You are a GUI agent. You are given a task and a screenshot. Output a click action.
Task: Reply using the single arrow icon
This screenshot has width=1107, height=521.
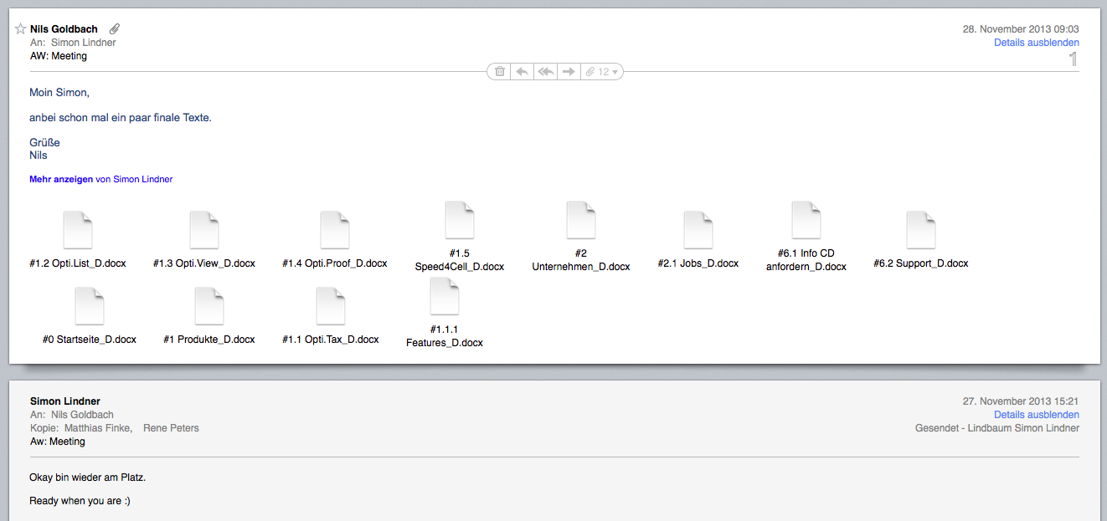pos(522,72)
